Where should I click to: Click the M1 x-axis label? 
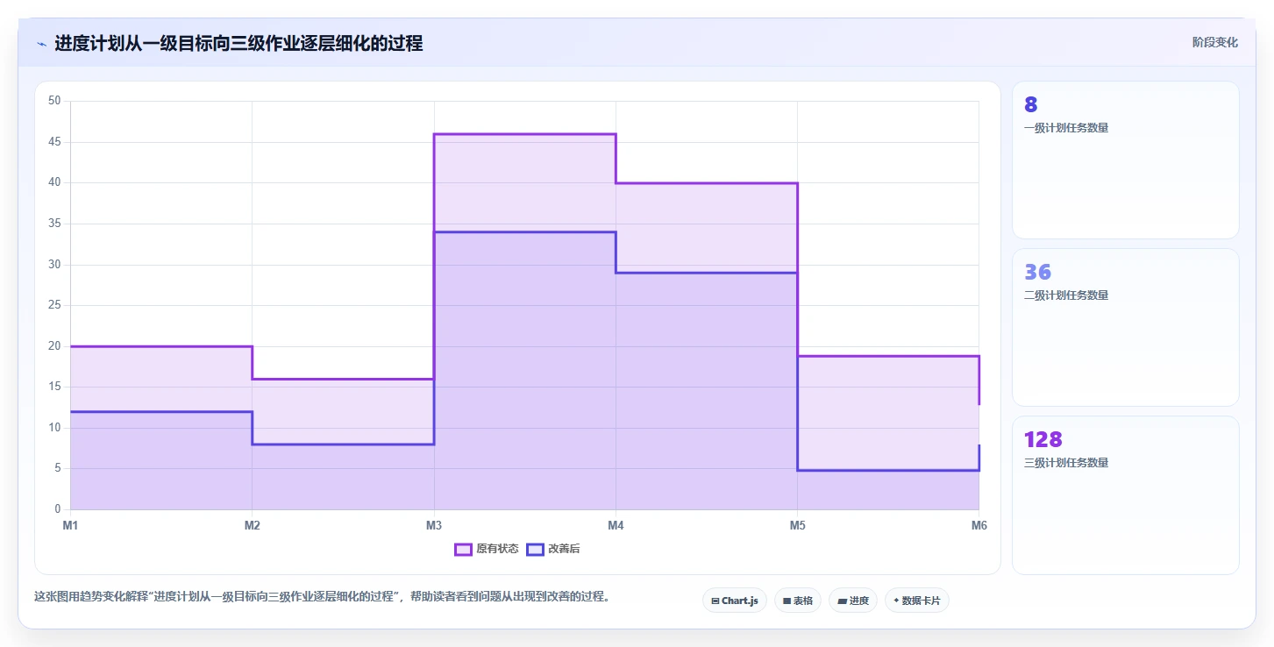[70, 525]
